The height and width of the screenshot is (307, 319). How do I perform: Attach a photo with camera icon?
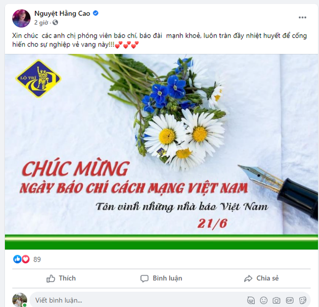(276, 300)
